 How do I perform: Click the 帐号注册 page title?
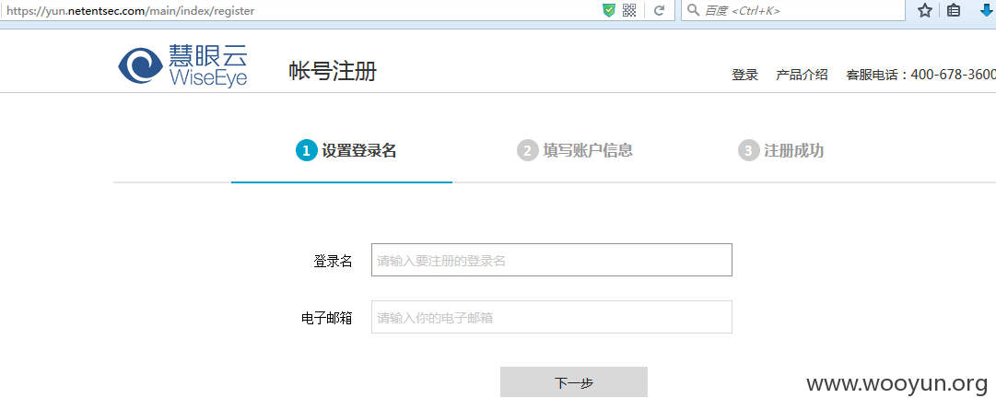click(x=333, y=71)
